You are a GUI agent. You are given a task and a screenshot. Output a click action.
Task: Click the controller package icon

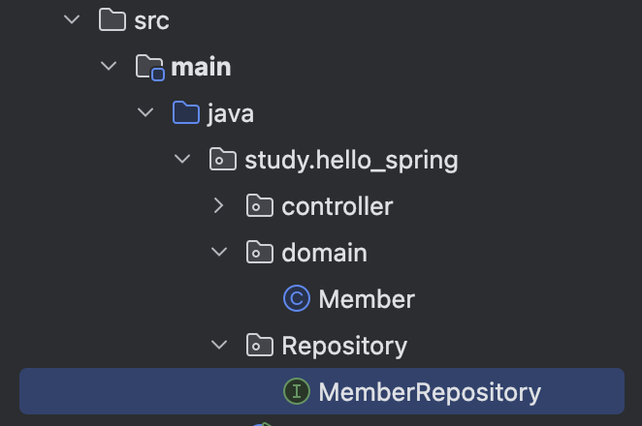(260, 206)
